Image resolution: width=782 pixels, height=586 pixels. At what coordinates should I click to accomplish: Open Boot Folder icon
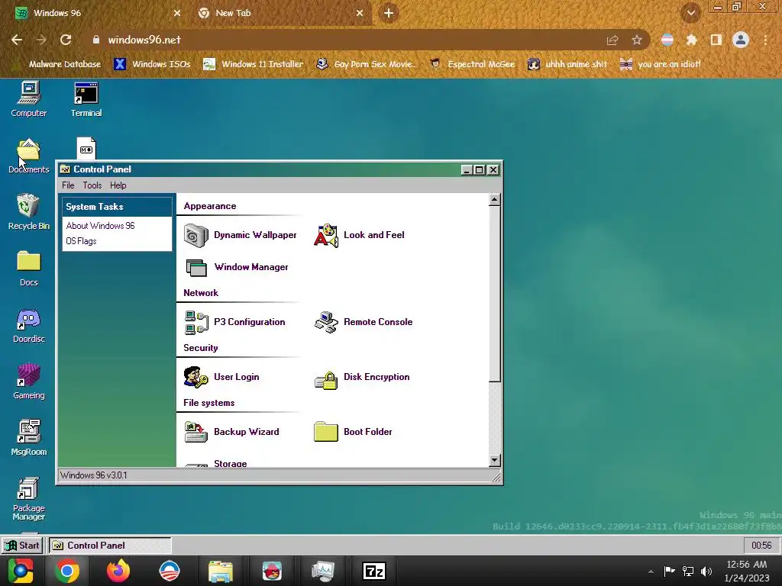325,432
